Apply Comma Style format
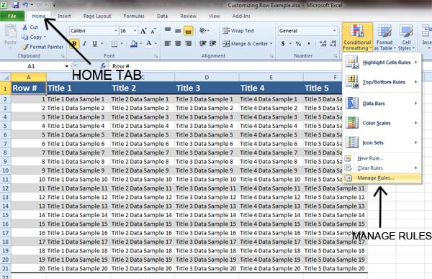Screen dimensions: 432x279 click(x=309, y=43)
